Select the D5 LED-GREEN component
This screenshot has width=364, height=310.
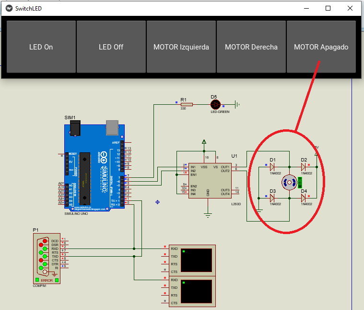[x=215, y=105]
